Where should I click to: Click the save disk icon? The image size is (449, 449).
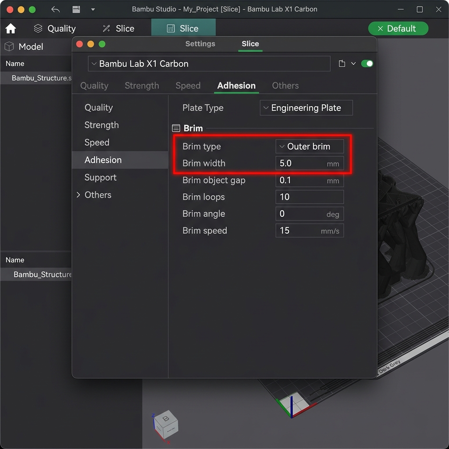click(76, 10)
